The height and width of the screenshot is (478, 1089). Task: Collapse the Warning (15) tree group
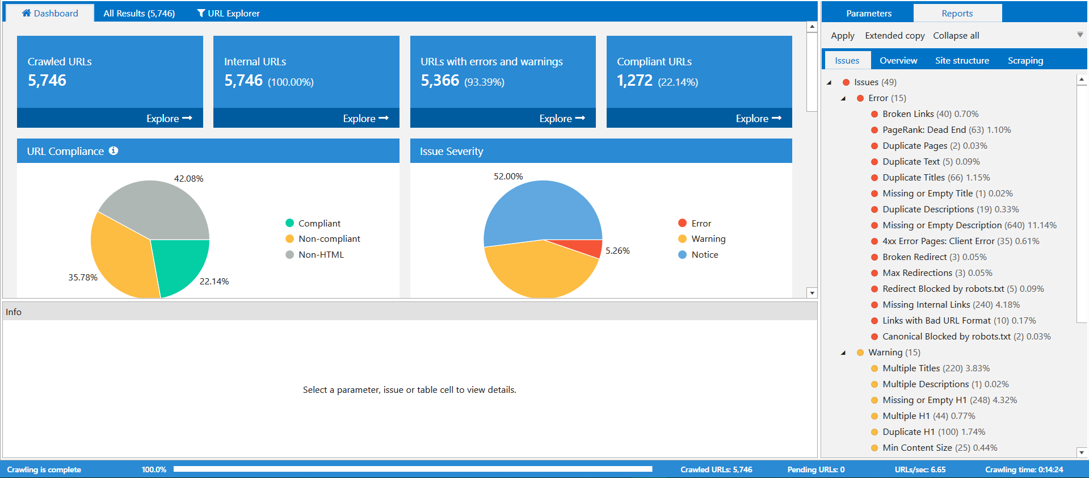coord(843,353)
